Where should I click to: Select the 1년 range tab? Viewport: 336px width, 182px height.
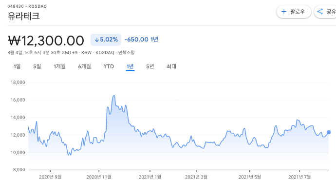[130, 66]
